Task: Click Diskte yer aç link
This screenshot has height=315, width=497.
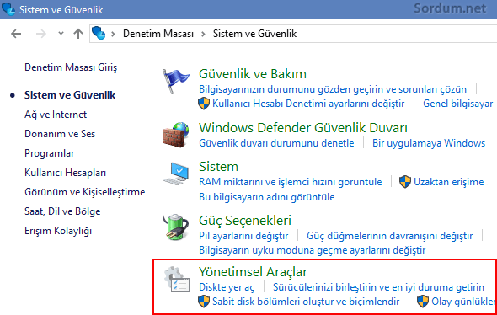Action: click(x=227, y=287)
